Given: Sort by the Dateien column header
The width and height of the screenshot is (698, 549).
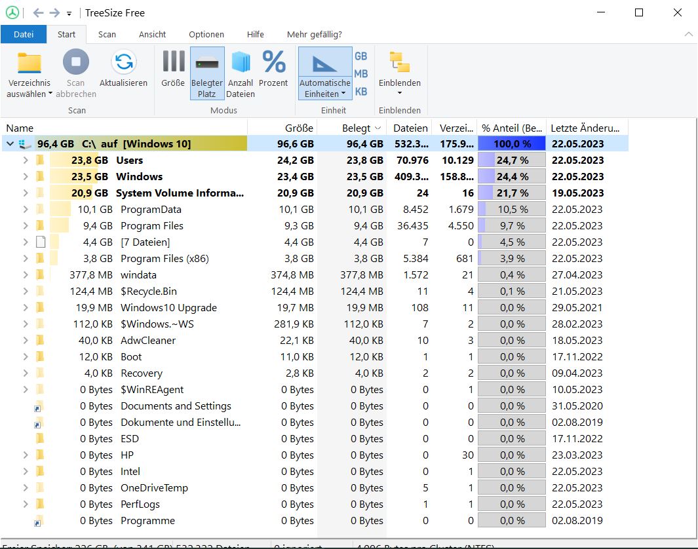Looking at the screenshot, I should pyautogui.click(x=410, y=128).
